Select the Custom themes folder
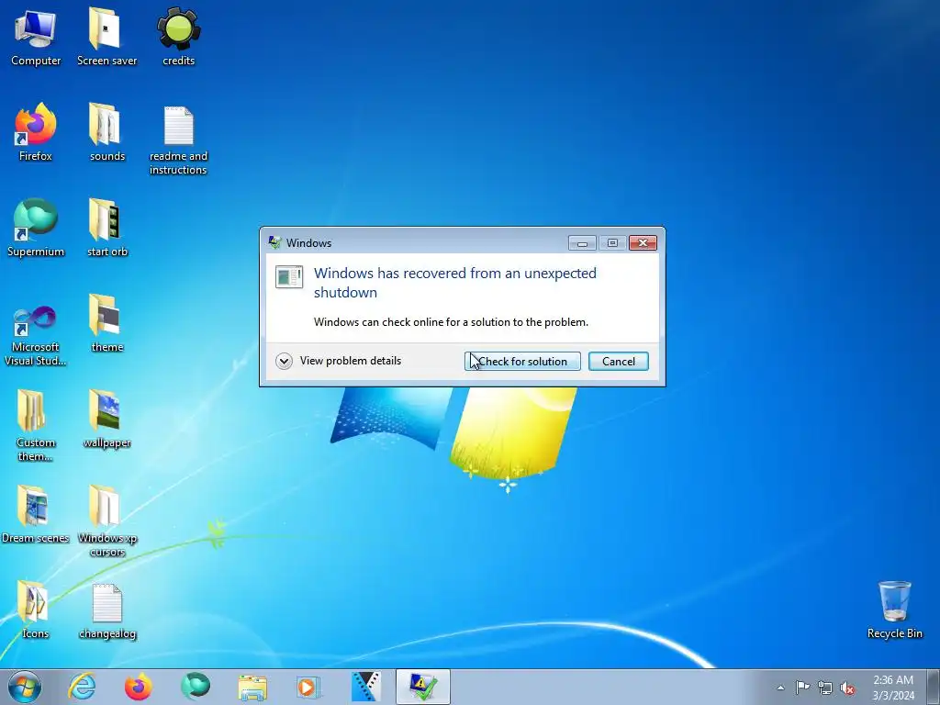 tap(36, 426)
